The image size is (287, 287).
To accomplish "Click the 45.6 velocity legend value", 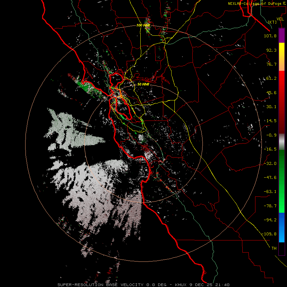I will (271, 92).
